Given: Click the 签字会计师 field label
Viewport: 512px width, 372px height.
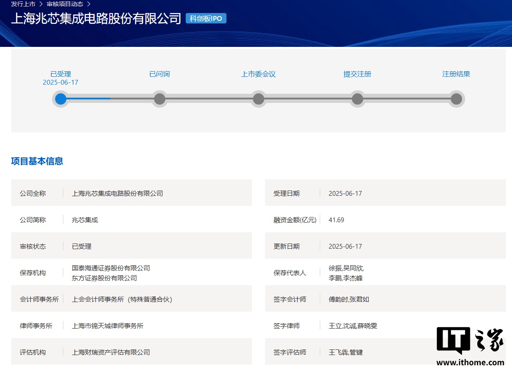Looking at the screenshot, I should coord(290,299).
